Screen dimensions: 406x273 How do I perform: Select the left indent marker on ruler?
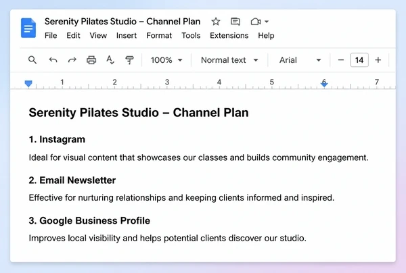(28, 84)
